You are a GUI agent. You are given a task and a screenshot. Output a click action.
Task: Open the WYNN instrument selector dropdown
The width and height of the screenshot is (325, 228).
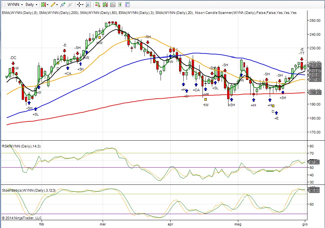point(15,4)
